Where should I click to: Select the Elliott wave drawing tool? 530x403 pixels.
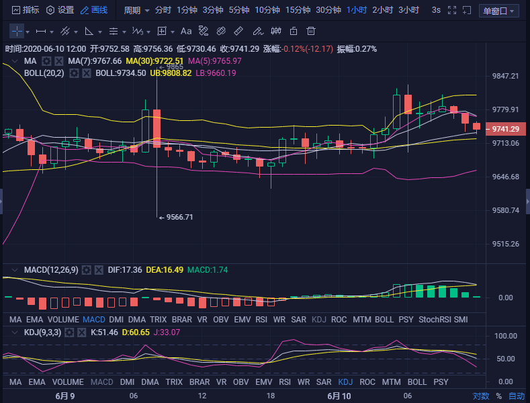click(138, 32)
